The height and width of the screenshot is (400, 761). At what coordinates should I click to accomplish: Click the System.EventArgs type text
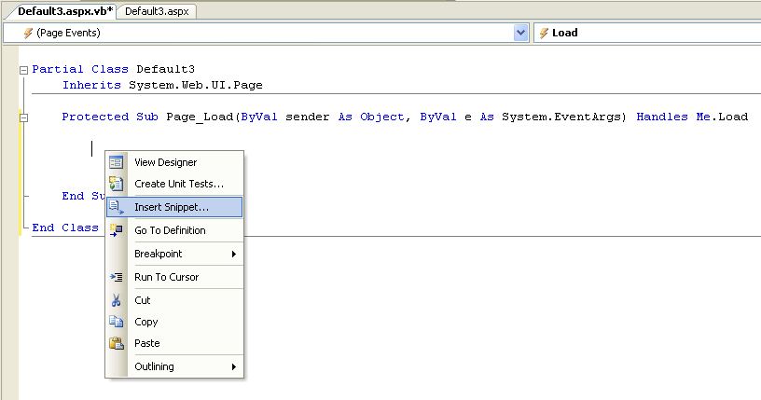(561, 117)
